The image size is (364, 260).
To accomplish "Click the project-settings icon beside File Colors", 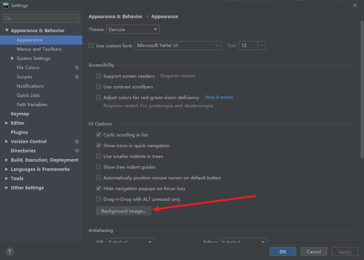I will pos(77,67).
